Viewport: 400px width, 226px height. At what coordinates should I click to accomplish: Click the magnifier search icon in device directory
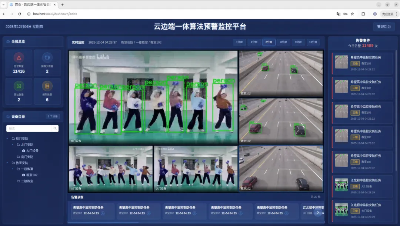pyautogui.click(x=55, y=129)
